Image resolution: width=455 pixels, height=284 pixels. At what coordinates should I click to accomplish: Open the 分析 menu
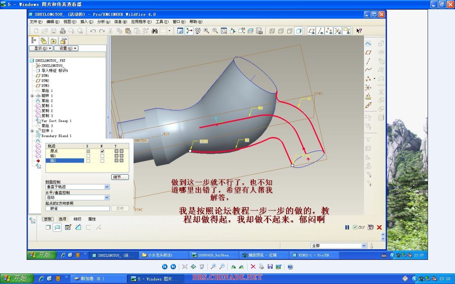tap(104, 22)
